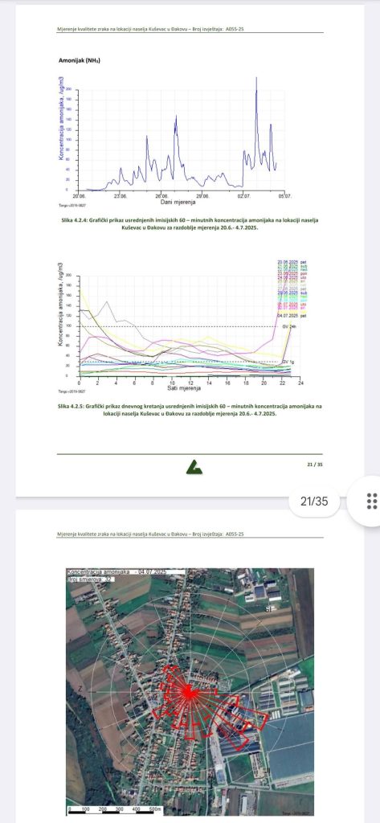This screenshot has height=823, width=380.
Task: Select the 'Sati mjerenja' axis label
Action: [x=184, y=388]
